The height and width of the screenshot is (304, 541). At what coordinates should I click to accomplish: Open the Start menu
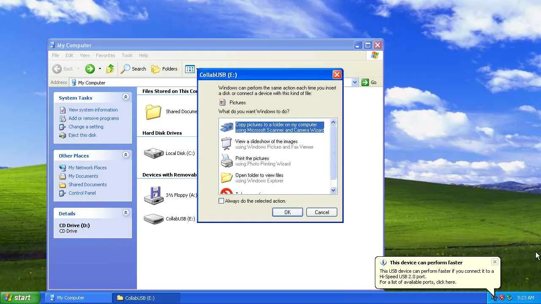click(x=20, y=298)
